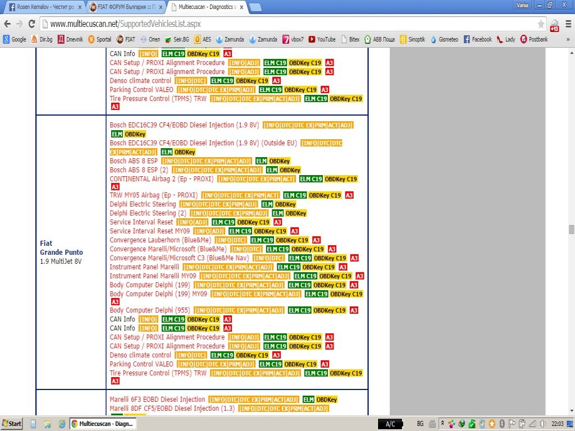
Task: Click the browser back arrow
Action: (x=8, y=24)
